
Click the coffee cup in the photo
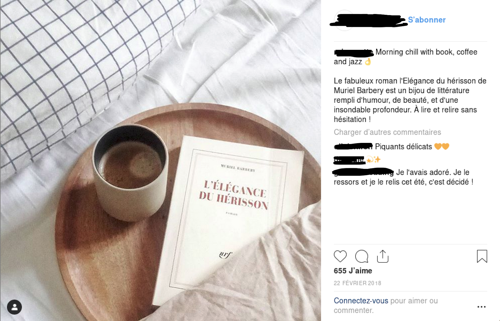[x=130, y=173]
